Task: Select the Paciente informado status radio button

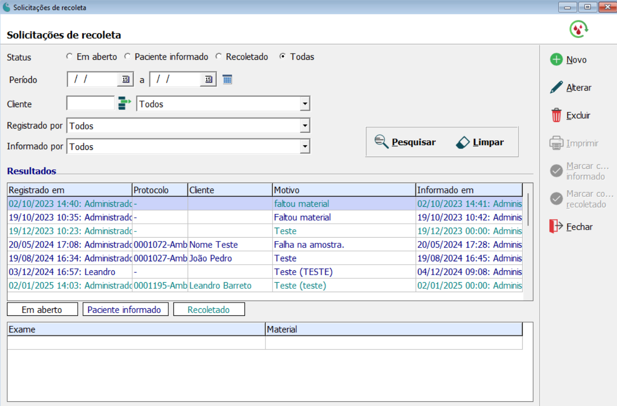Action: 127,56
